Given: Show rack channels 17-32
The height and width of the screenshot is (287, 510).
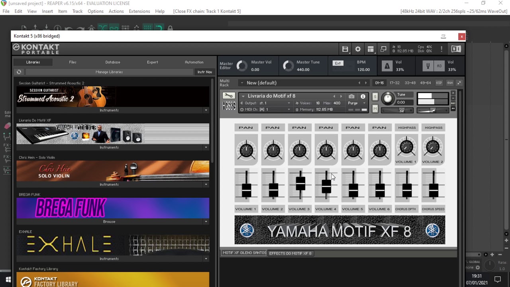Looking at the screenshot, I should coord(394,83).
